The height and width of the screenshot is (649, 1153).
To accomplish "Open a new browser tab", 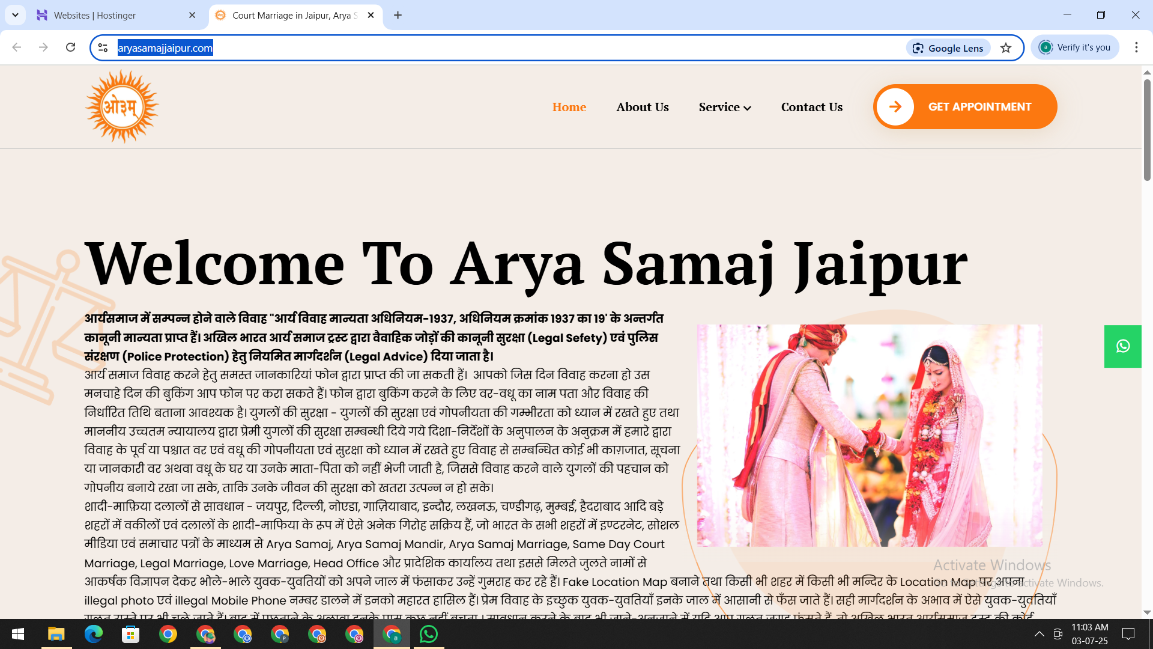I will pyautogui.click(x=398, y=15).
